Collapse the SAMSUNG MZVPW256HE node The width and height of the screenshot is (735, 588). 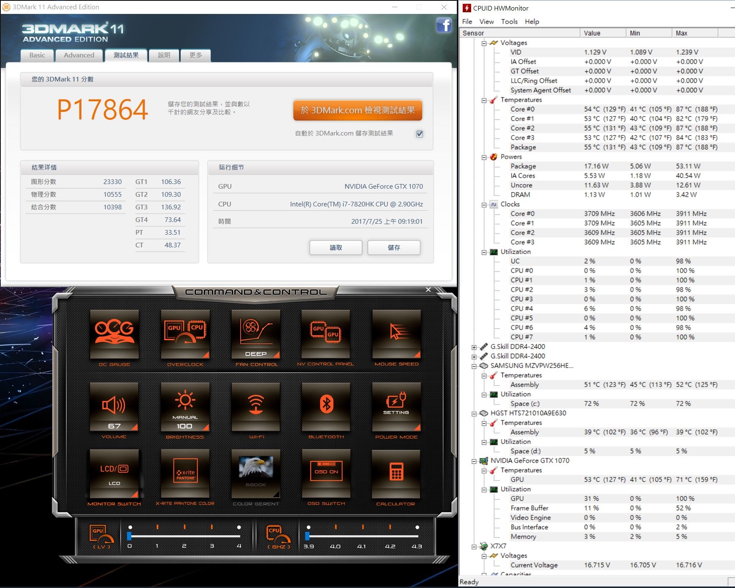[x=474, y=366]
